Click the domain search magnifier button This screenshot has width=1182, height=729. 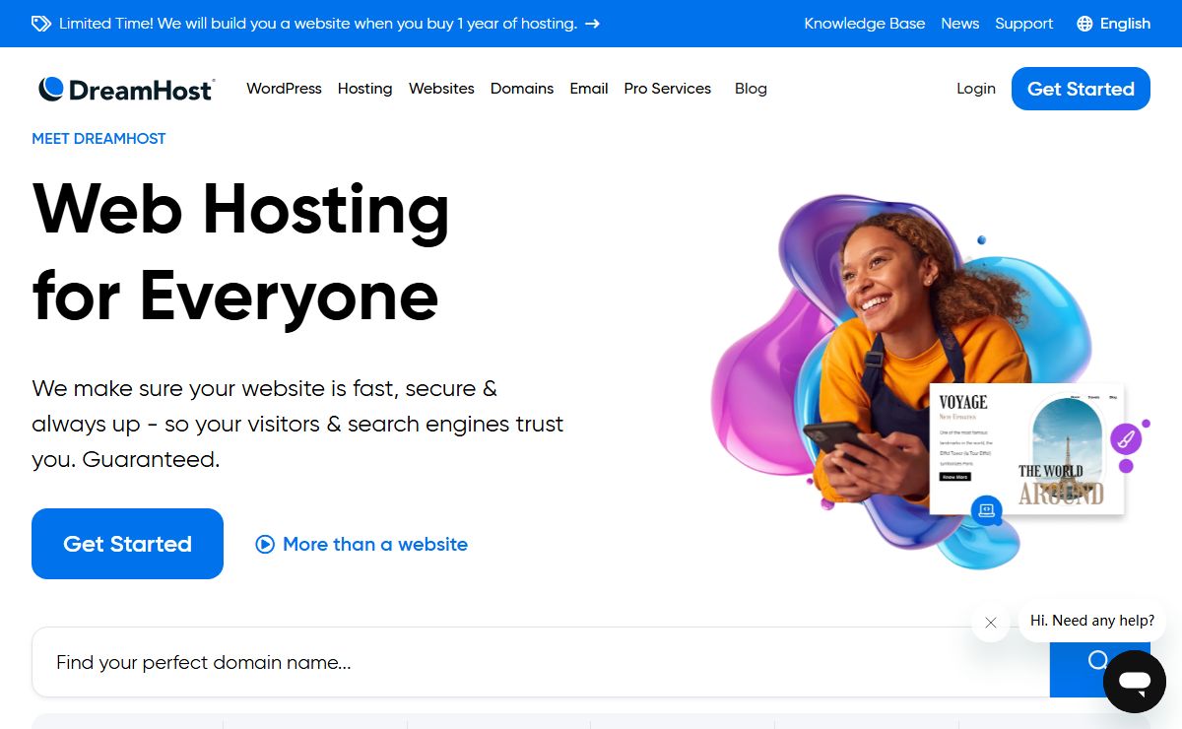pos(1098,661)
